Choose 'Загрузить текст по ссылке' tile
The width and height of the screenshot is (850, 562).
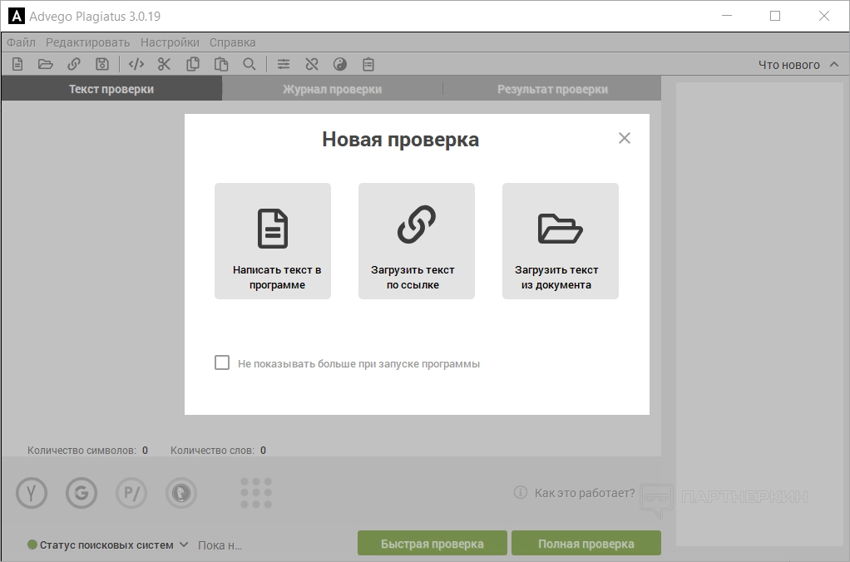click(x=417, y=241)
